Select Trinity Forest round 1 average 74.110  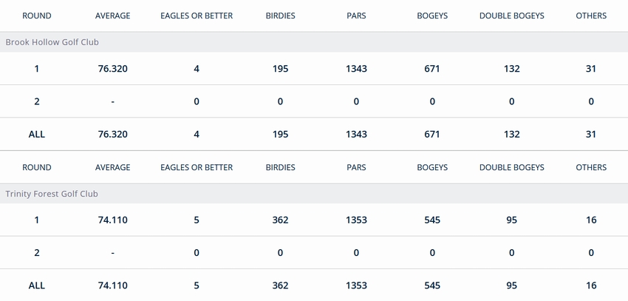tap(112, 220)
